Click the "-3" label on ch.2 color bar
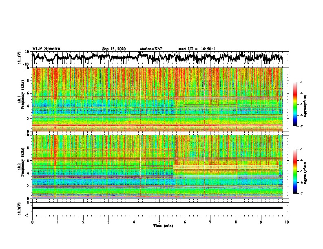The image size is (323, 249). tap(301, 149)
